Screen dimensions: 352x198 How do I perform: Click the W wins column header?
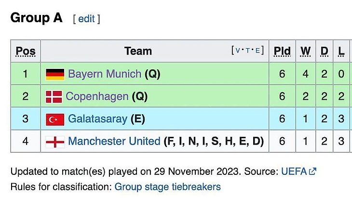(x=306, y=51)
